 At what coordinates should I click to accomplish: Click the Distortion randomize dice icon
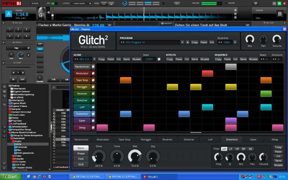(x=93, y=114)
